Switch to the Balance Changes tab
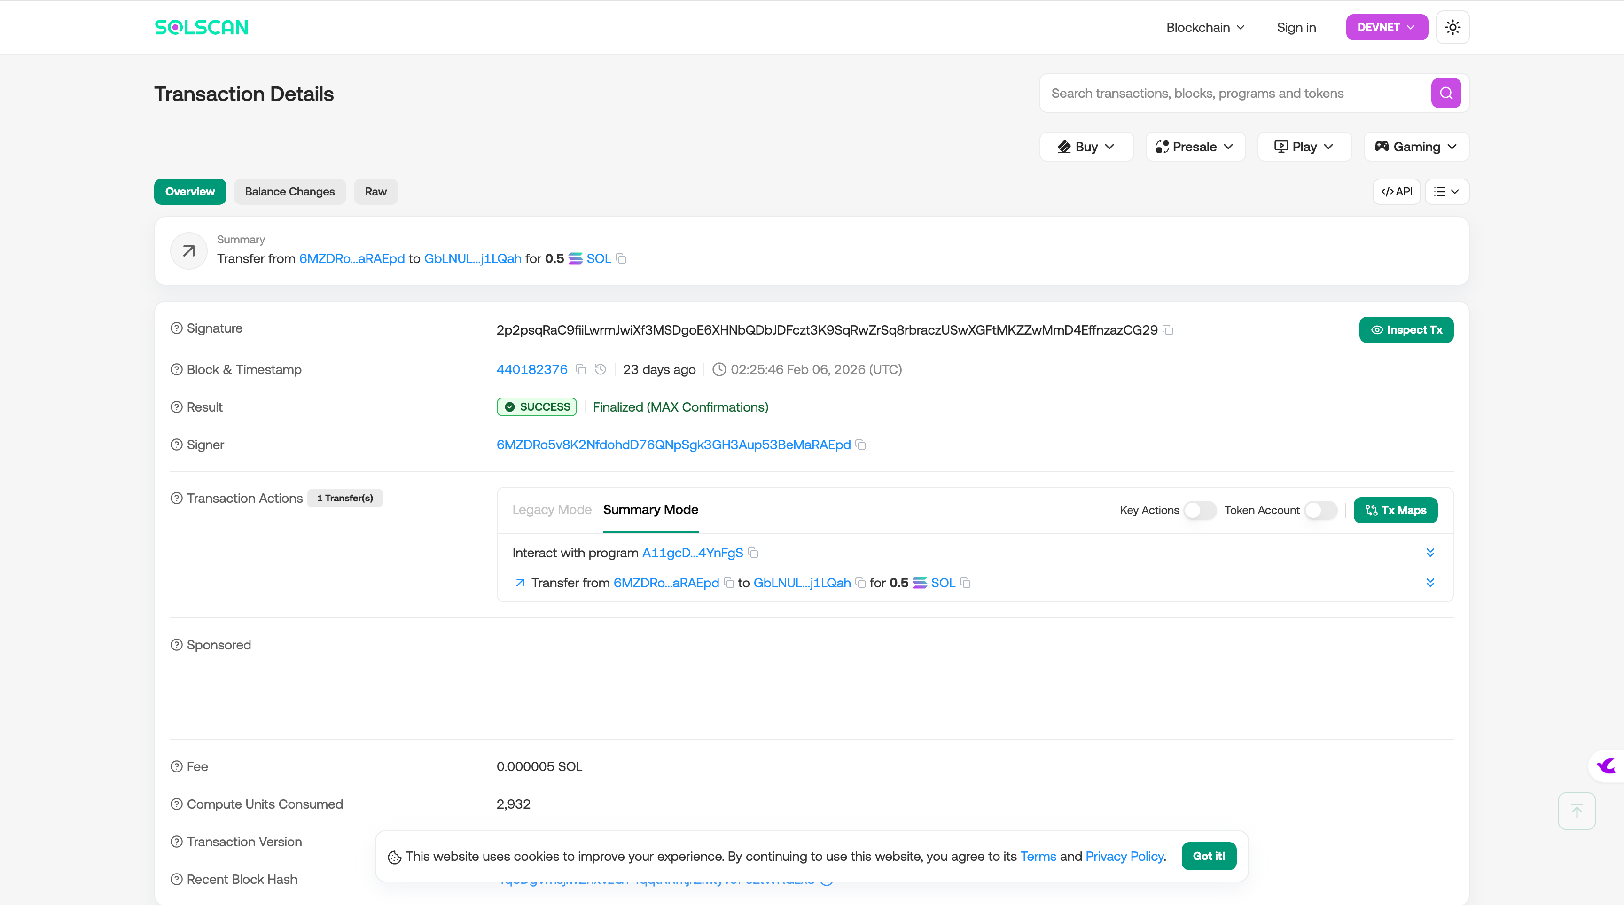Image resolution: width=1624 pixels, height=905 pixels. [289, 192]
